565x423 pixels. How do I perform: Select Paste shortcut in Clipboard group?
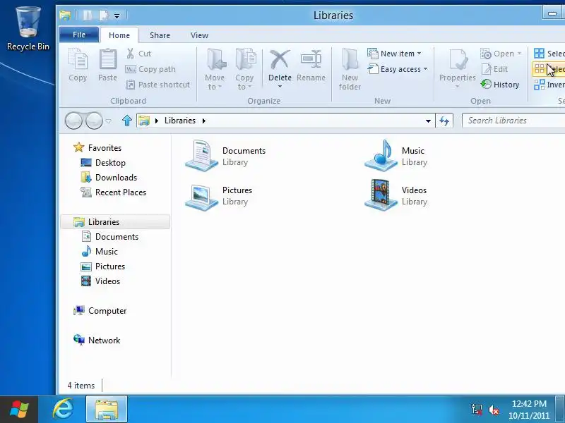pyautogui.click(x=157, y=85)
